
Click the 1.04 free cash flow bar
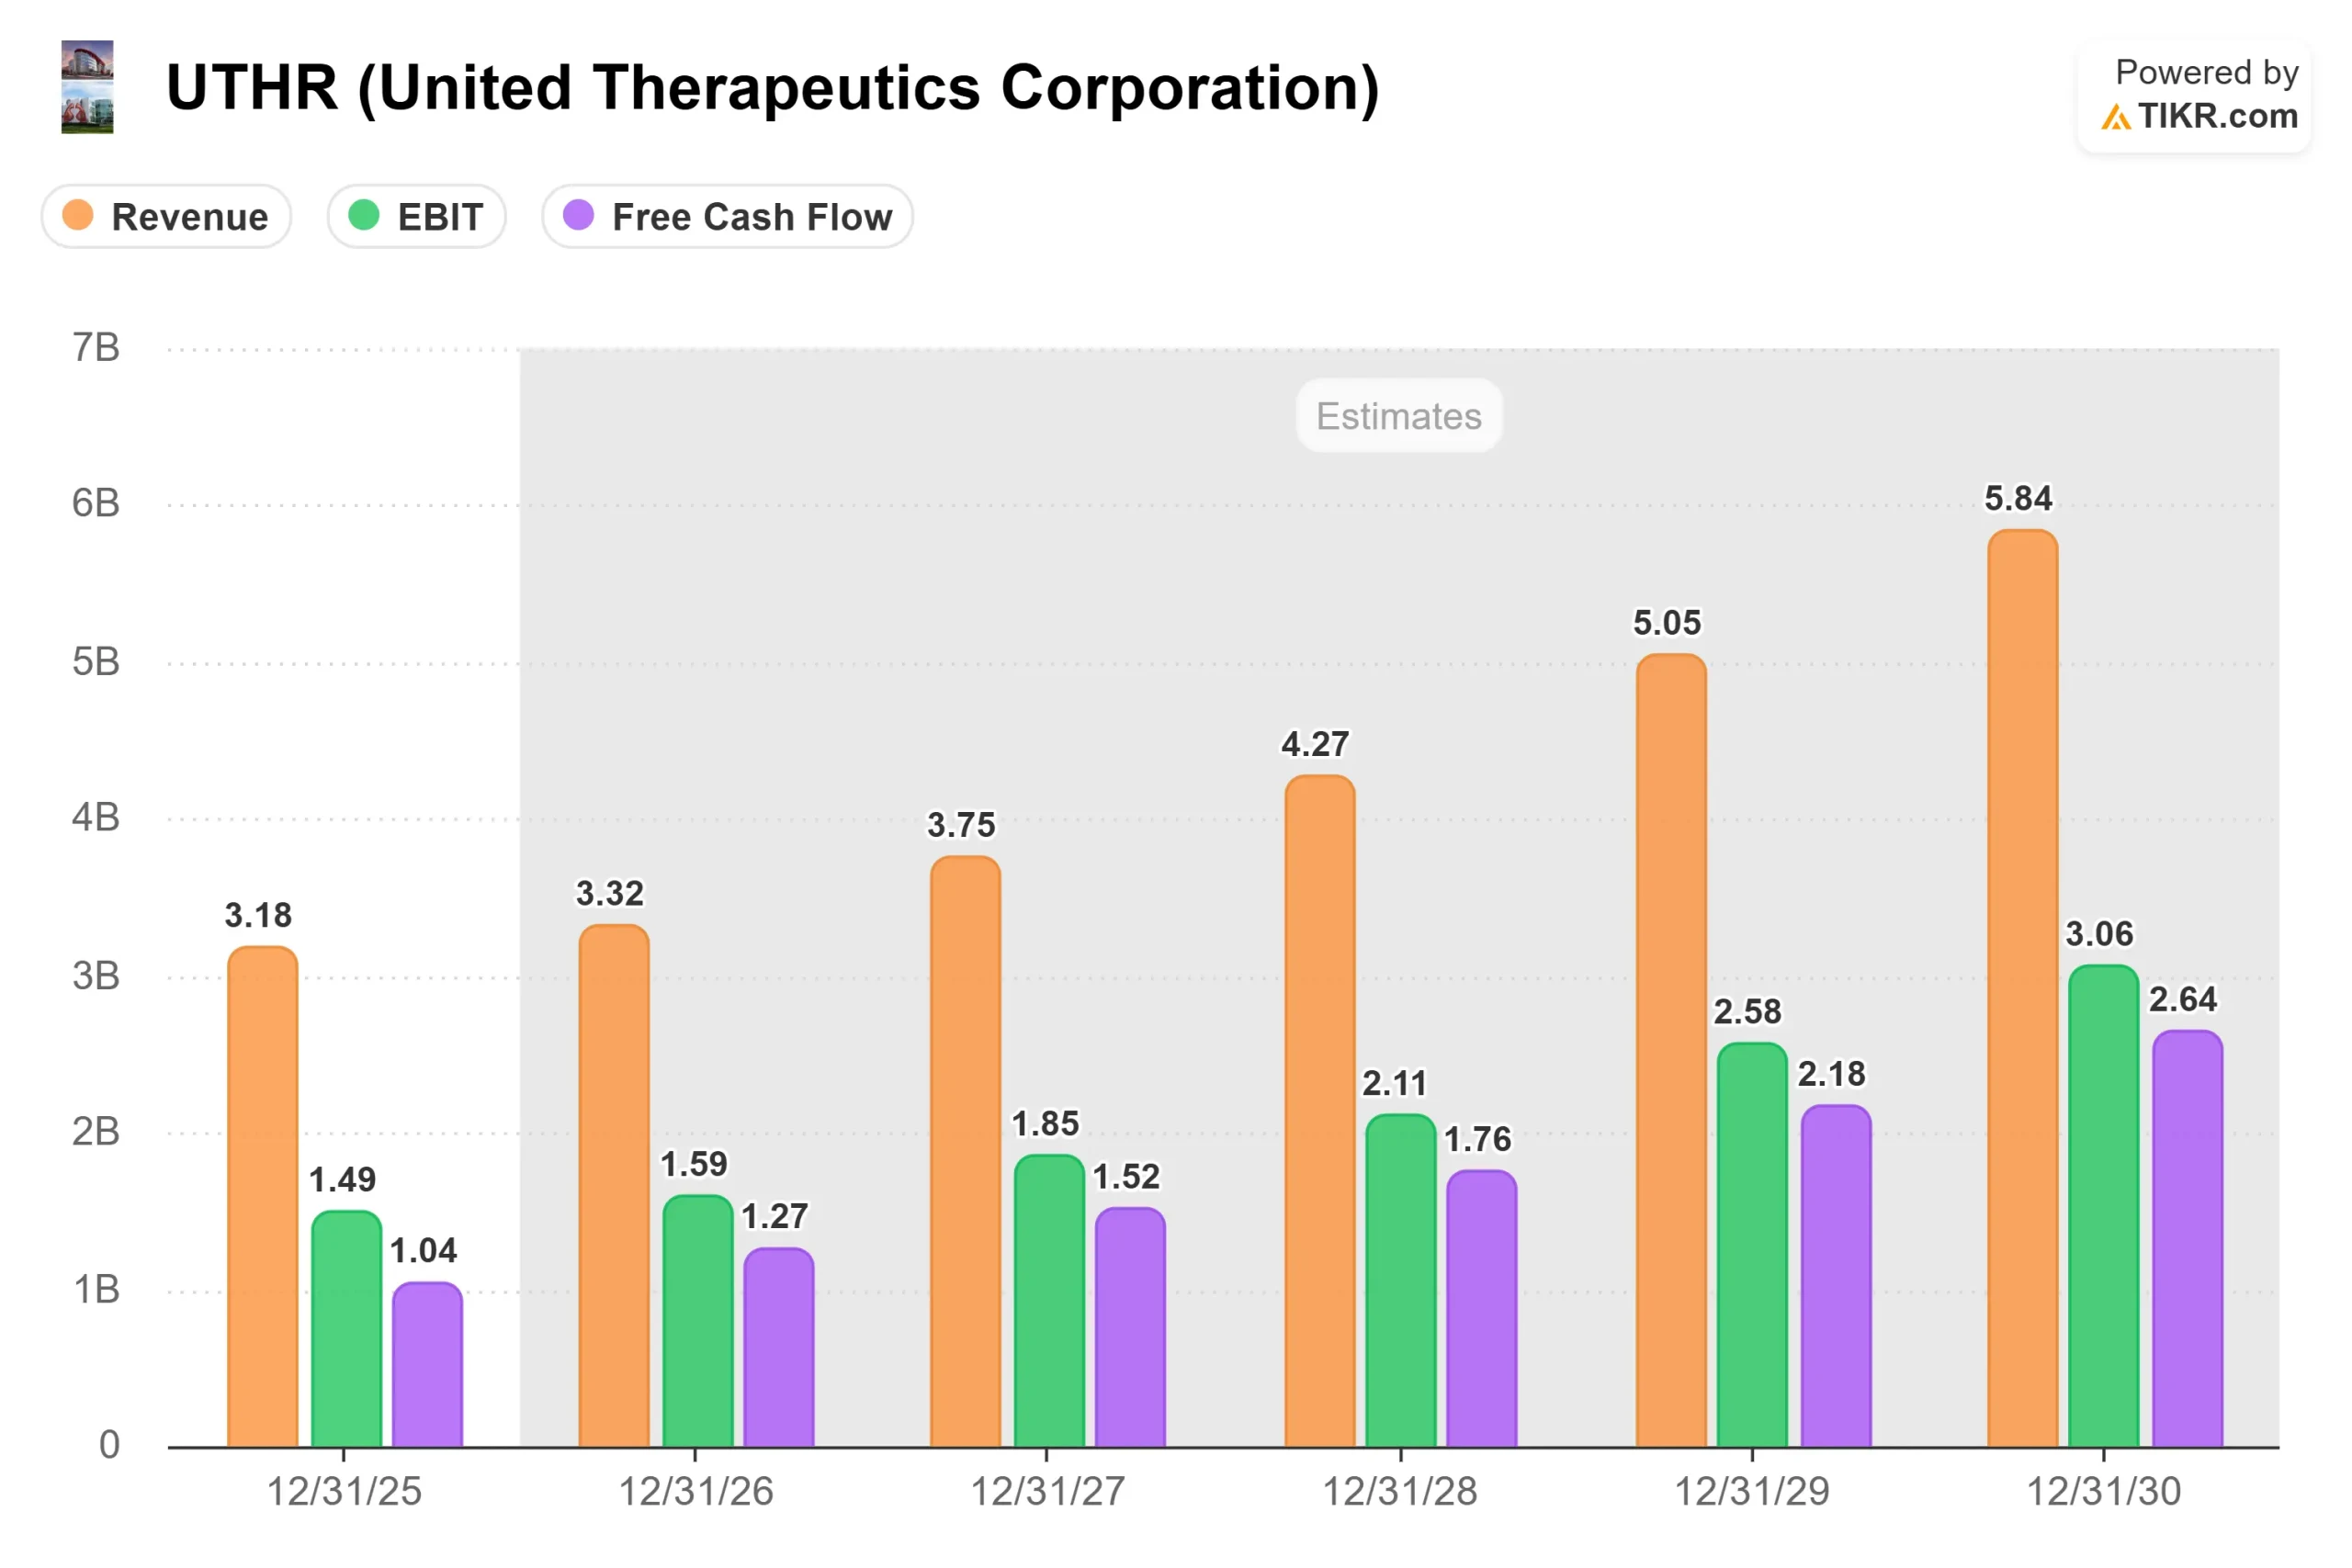point(427,1364)
